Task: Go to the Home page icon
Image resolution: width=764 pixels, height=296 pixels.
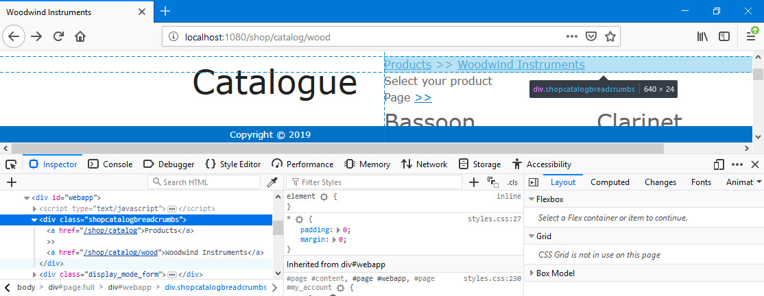Action: coord(80,36)
